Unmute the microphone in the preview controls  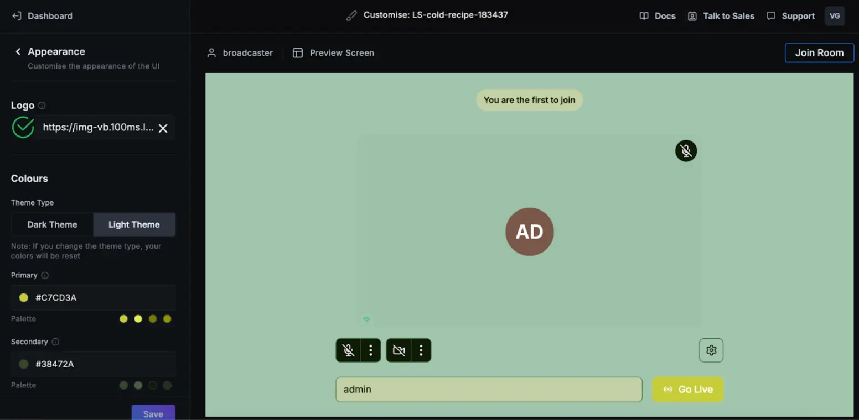point(348,350)
